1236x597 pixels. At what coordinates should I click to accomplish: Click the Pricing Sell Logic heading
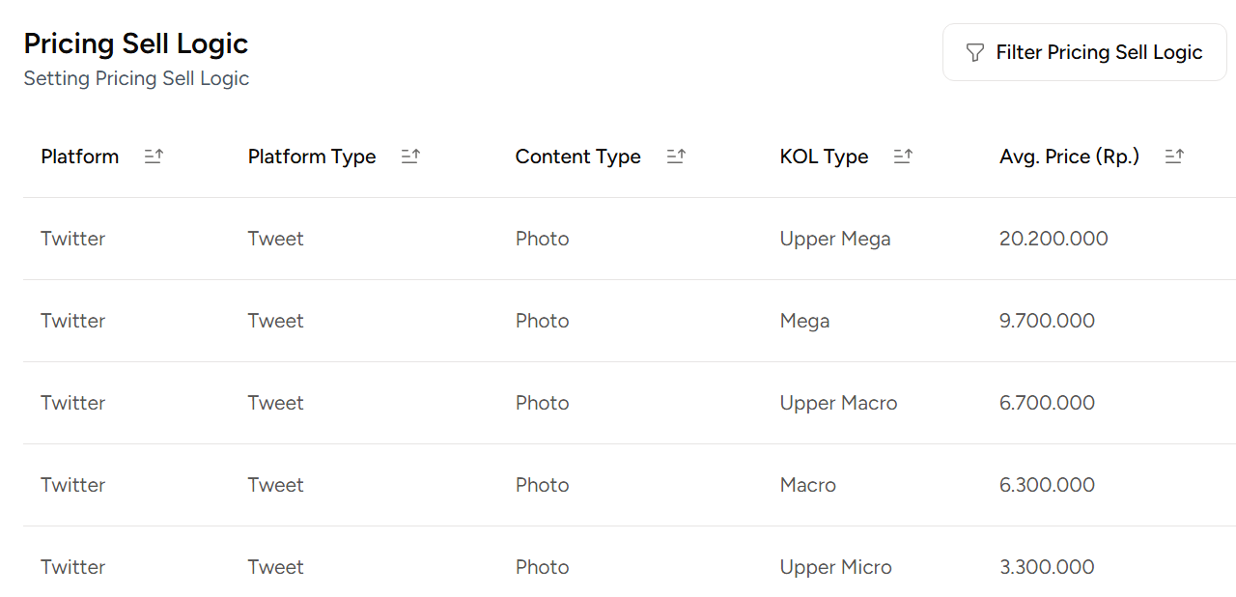coord(135,43)
